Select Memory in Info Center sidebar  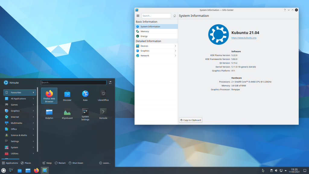[156, 31]
